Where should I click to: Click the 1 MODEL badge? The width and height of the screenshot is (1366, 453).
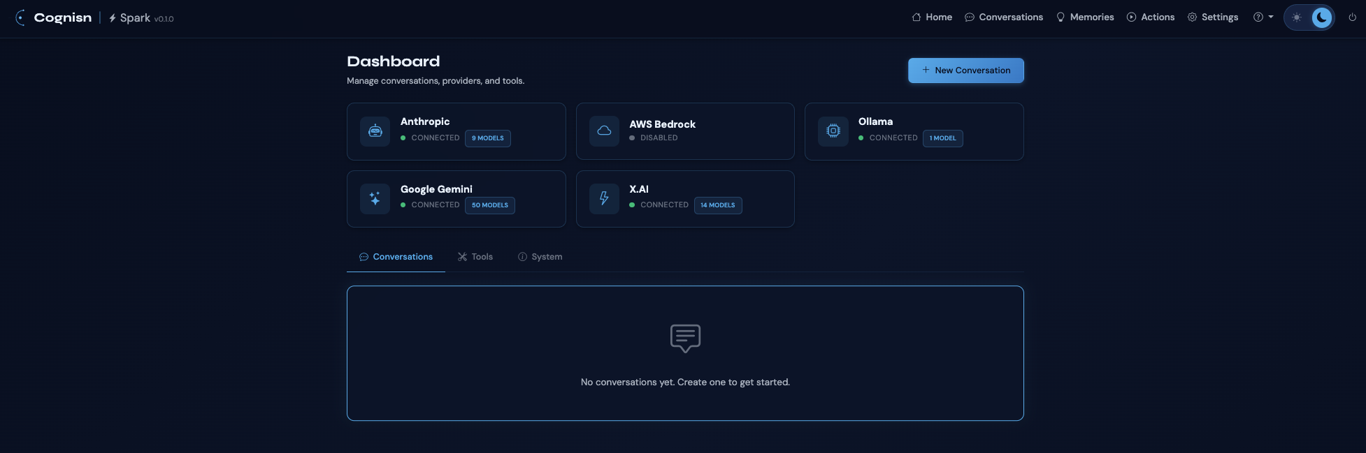coord(943,138)
